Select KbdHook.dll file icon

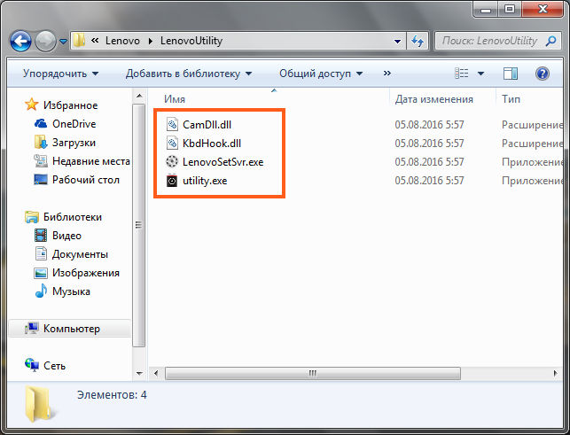[x=172, y=143]
